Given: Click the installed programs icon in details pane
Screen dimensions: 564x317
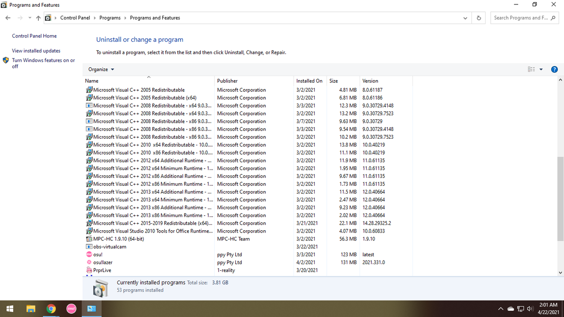Looking at the screenshot, I should click(101, 288).
